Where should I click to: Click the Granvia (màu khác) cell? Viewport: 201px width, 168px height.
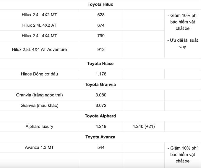pyautogui.click(x=39, y=105)
